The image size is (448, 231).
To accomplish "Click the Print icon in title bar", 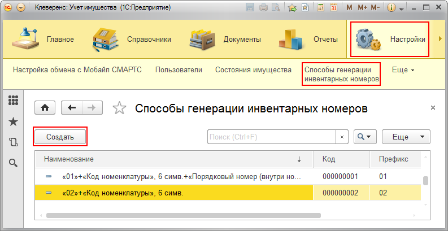I will click(263, 8).
